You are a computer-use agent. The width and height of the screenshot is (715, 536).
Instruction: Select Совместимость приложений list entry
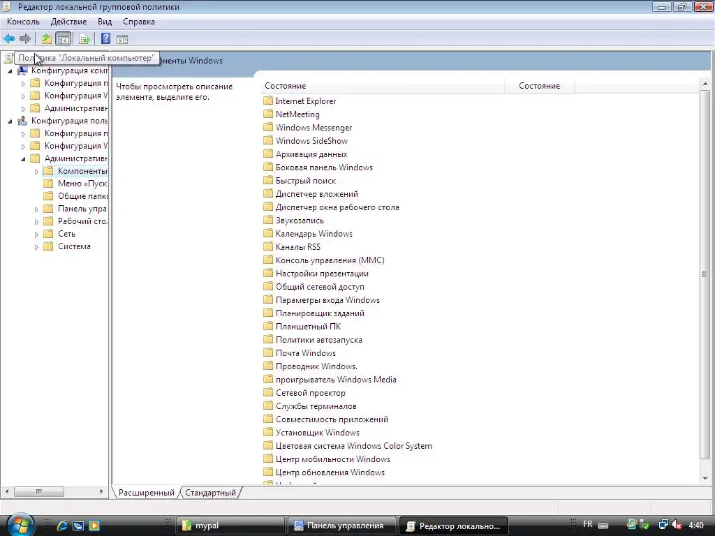pyautogui.click(x=325, y=419)
